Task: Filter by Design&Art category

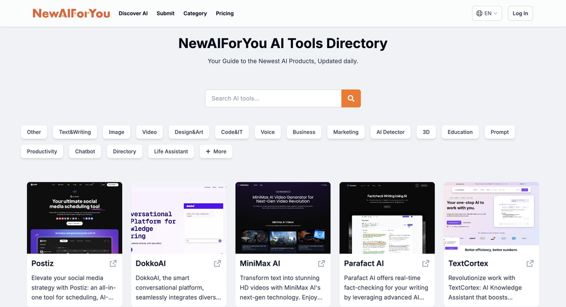Action: (189, 132)
